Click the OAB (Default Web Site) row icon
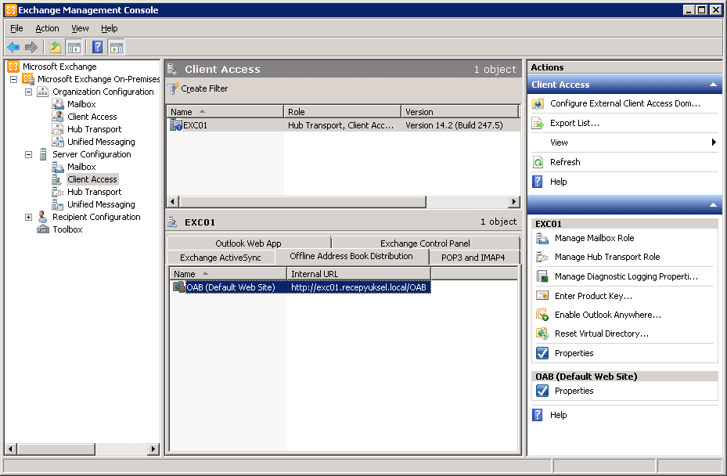 (x=178, y=287)
